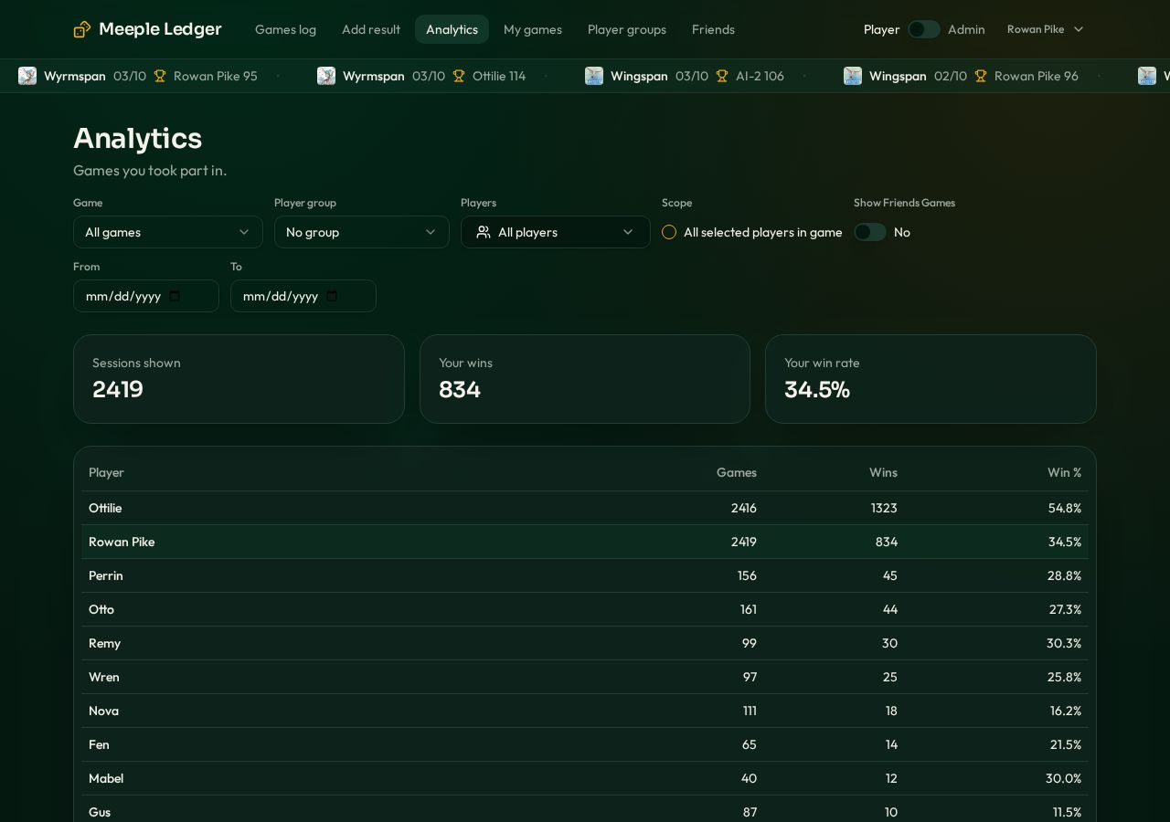Click Perrin's 156 games cell
1170x822 pixels.
pyautogui.click(x=747, y=575)
